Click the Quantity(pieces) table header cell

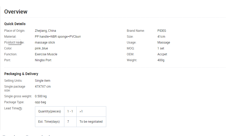click(50, 111)
